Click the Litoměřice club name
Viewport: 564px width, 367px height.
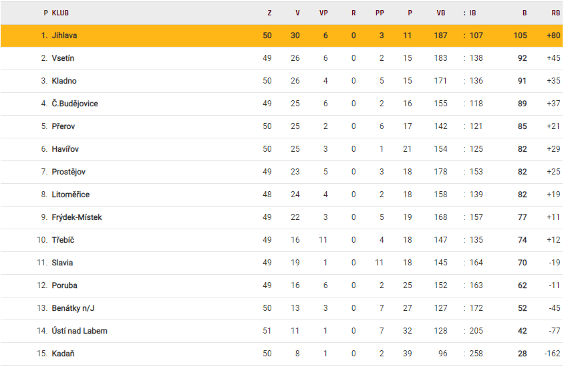point(70,195)
